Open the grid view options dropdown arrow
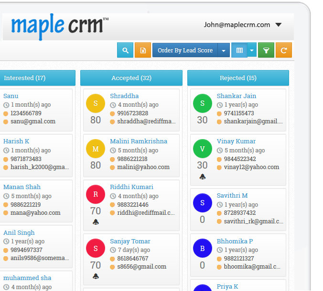The width and height of the screenshot is (323, 291). [x=252, y=50]
